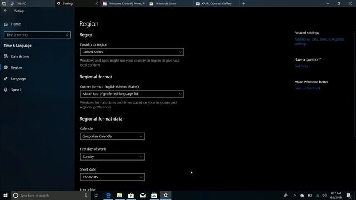The height and width of the screenshot is (200, 356).
Task: Close the Settings tab
Action: 97,4
